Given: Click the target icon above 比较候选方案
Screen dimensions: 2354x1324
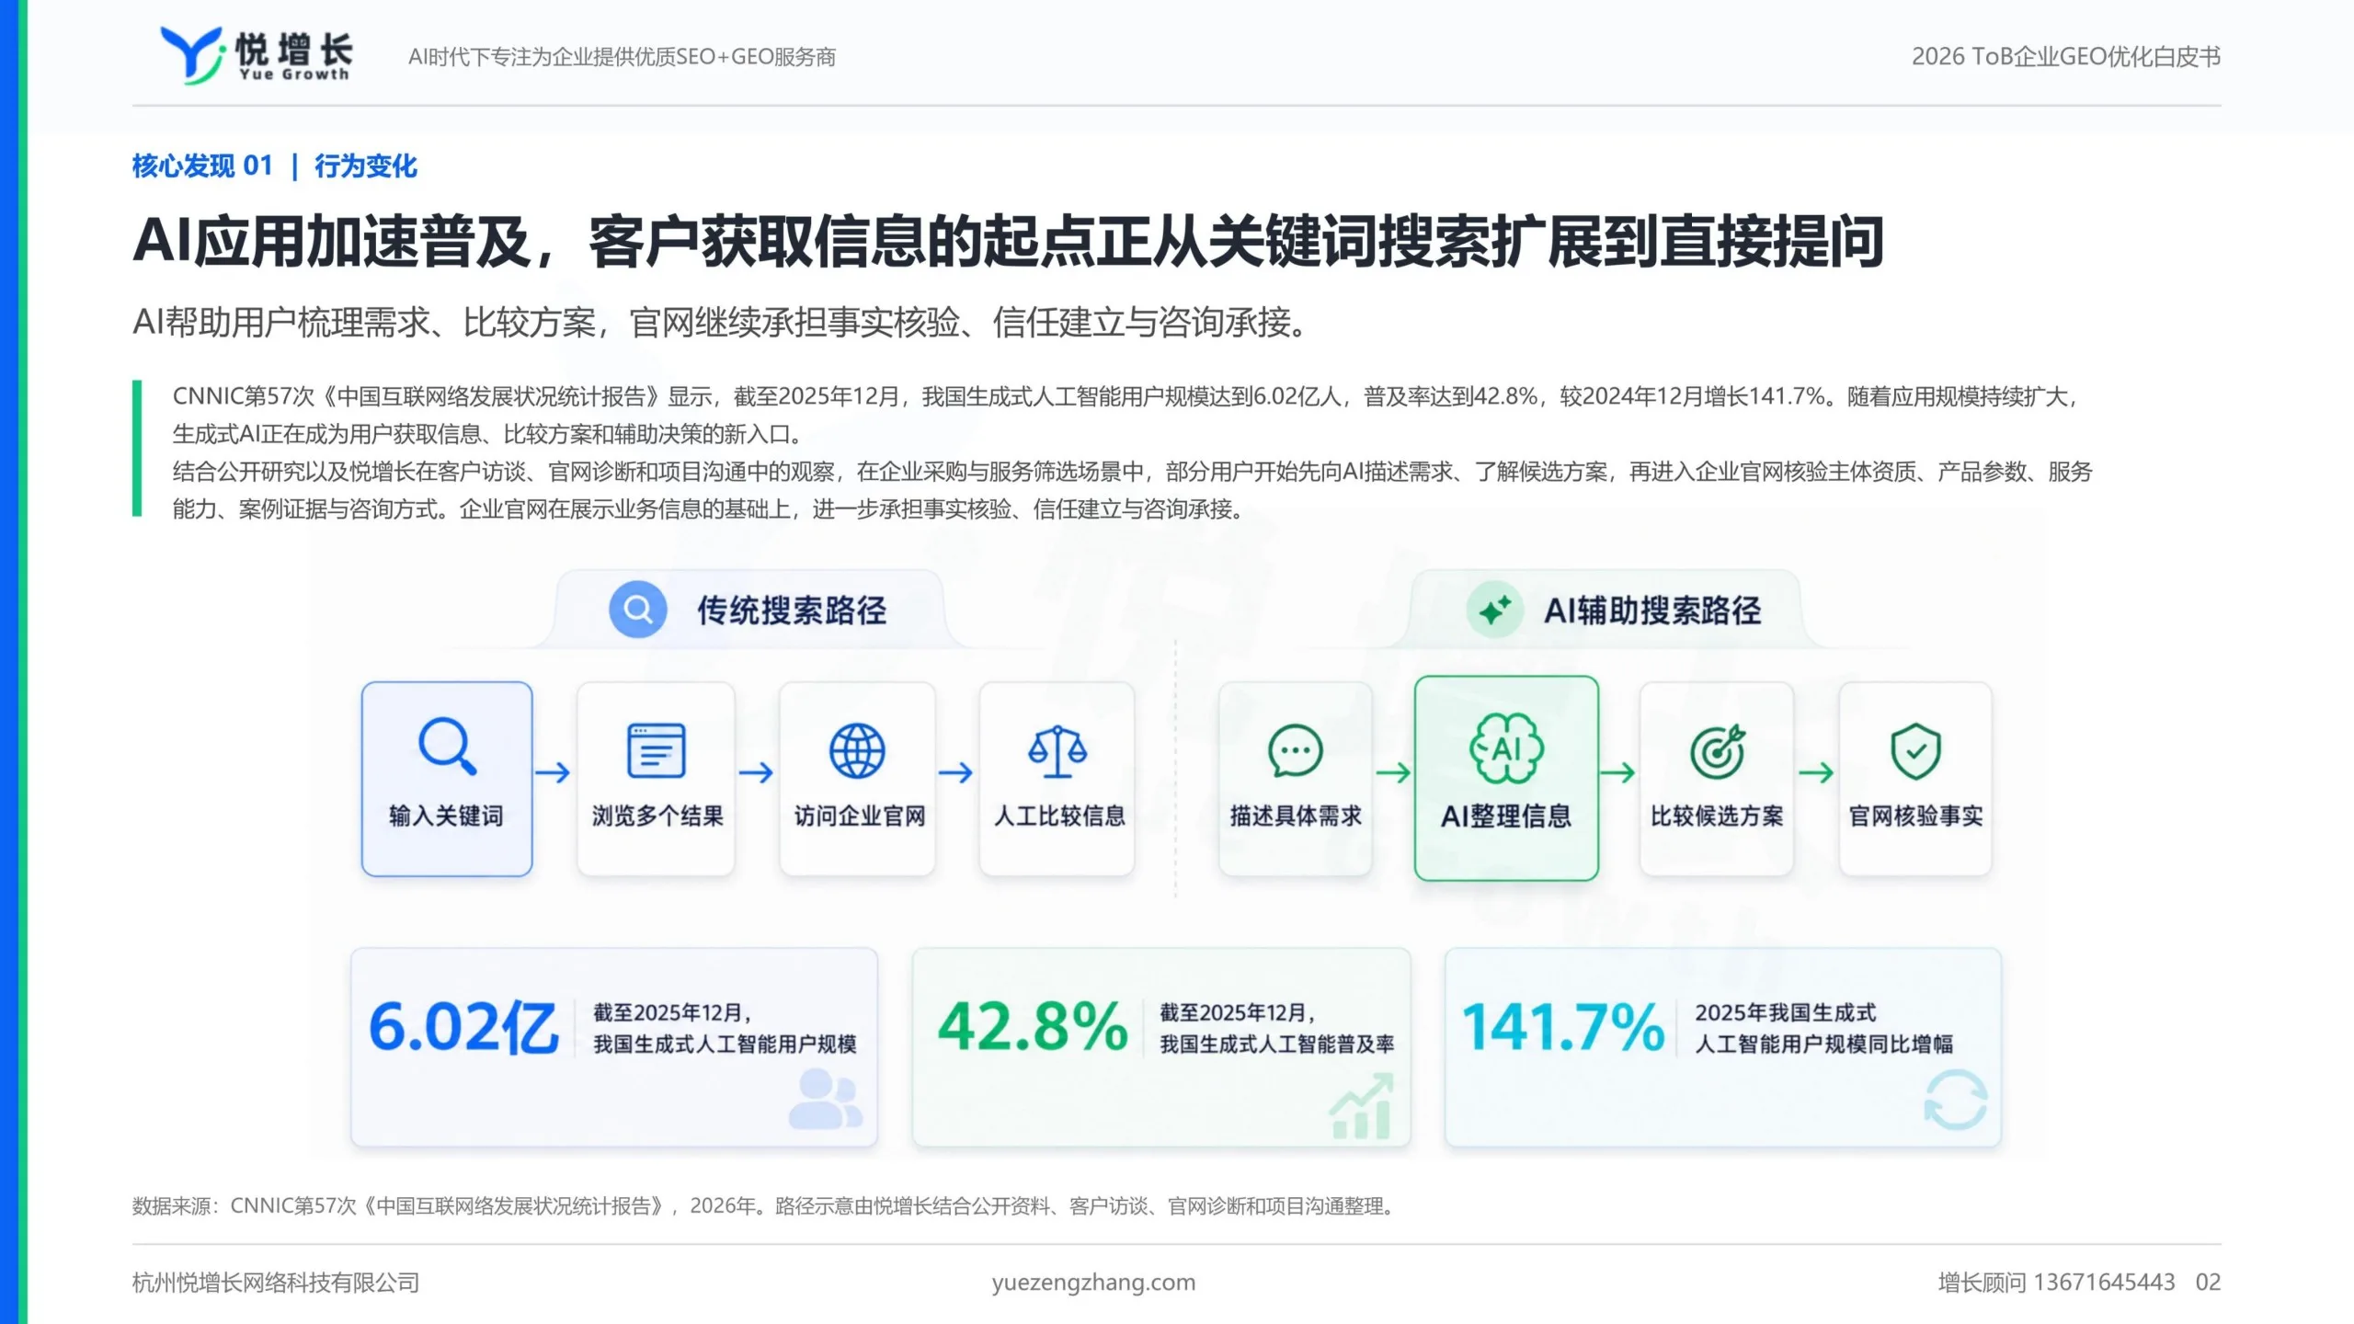Looking at the screenshot, I should click(x=1717, y=750).
